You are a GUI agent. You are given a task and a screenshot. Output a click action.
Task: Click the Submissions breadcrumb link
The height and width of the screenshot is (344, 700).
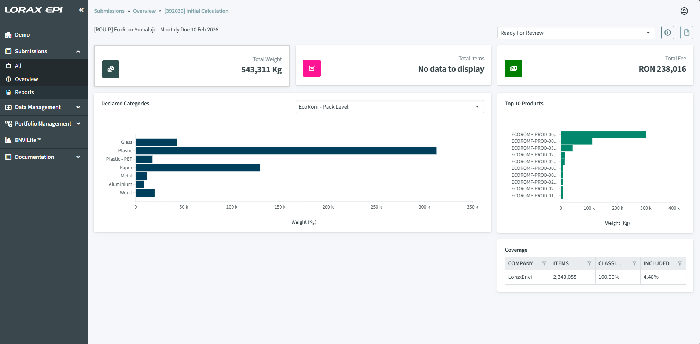(x=109, y=11)
